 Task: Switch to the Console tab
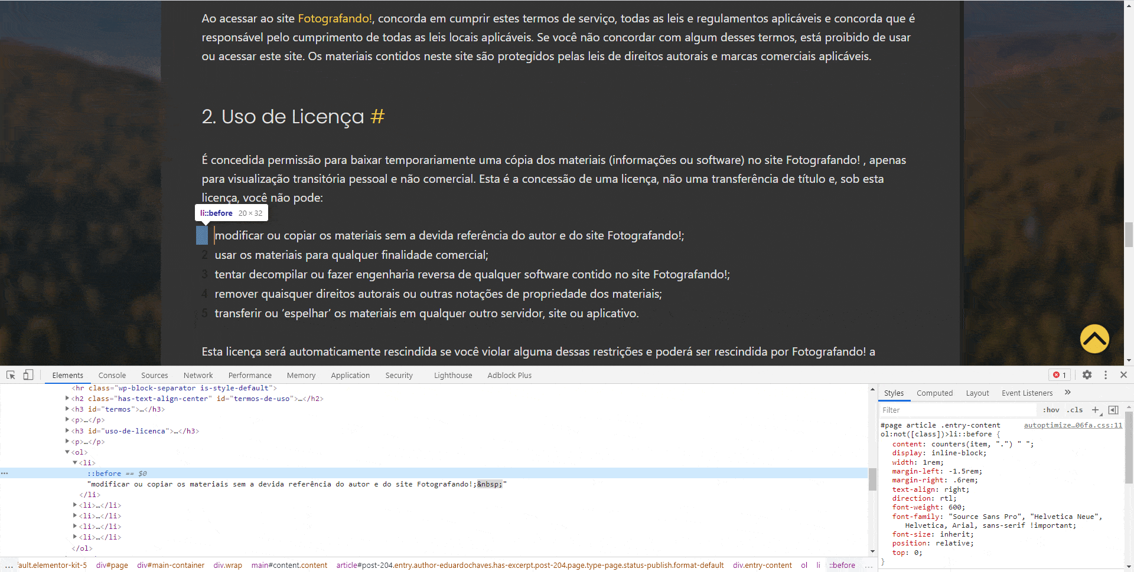tap(112, 376)
